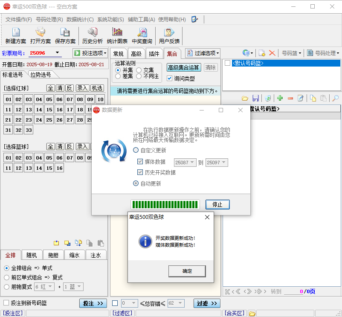Enable the 投注到新号码篮 checkbox
This screenshot has width=342, height=317.
click(x=6, y=303)
